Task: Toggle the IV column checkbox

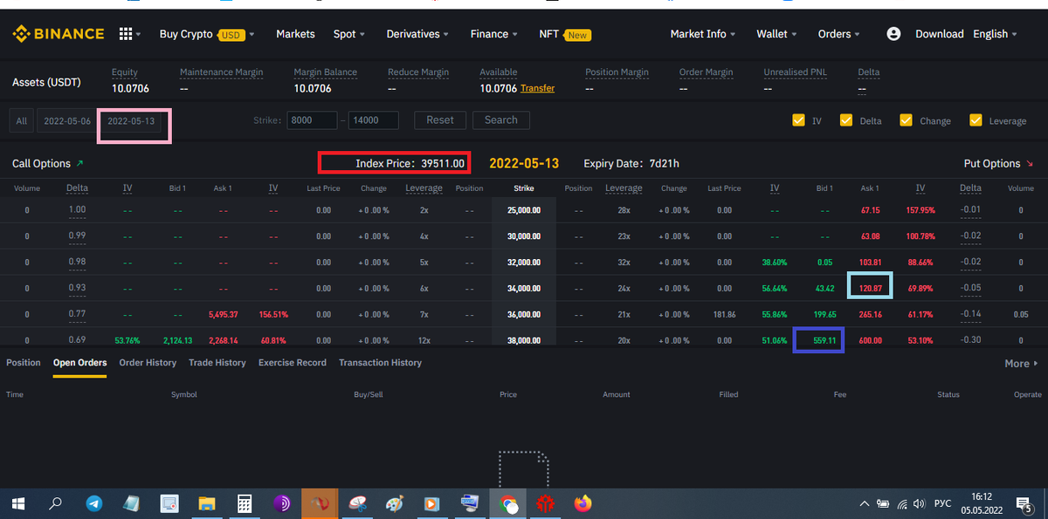Action: click(798, 120)
